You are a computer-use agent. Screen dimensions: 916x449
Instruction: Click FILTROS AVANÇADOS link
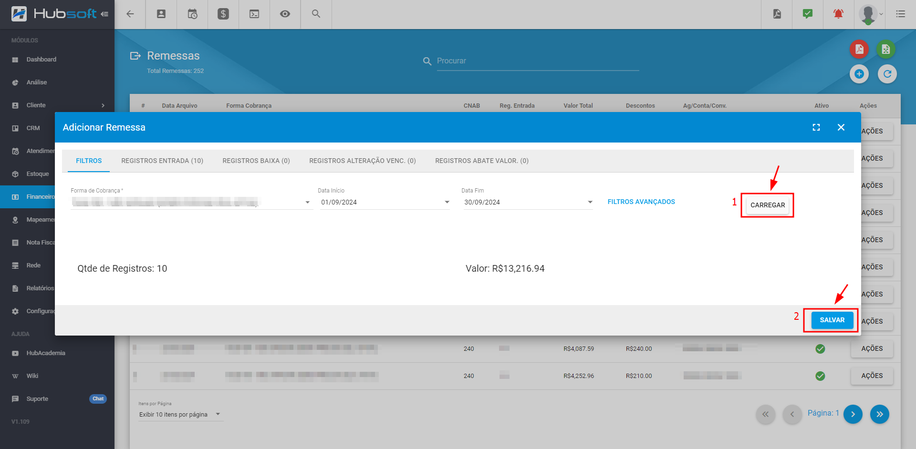coord(641,202)
